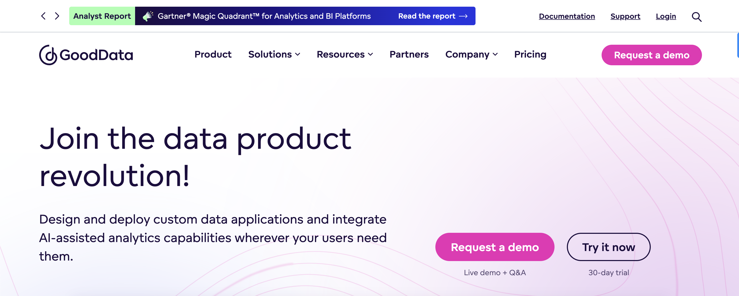Click the megaphone icon in banner

pos(148,16)
